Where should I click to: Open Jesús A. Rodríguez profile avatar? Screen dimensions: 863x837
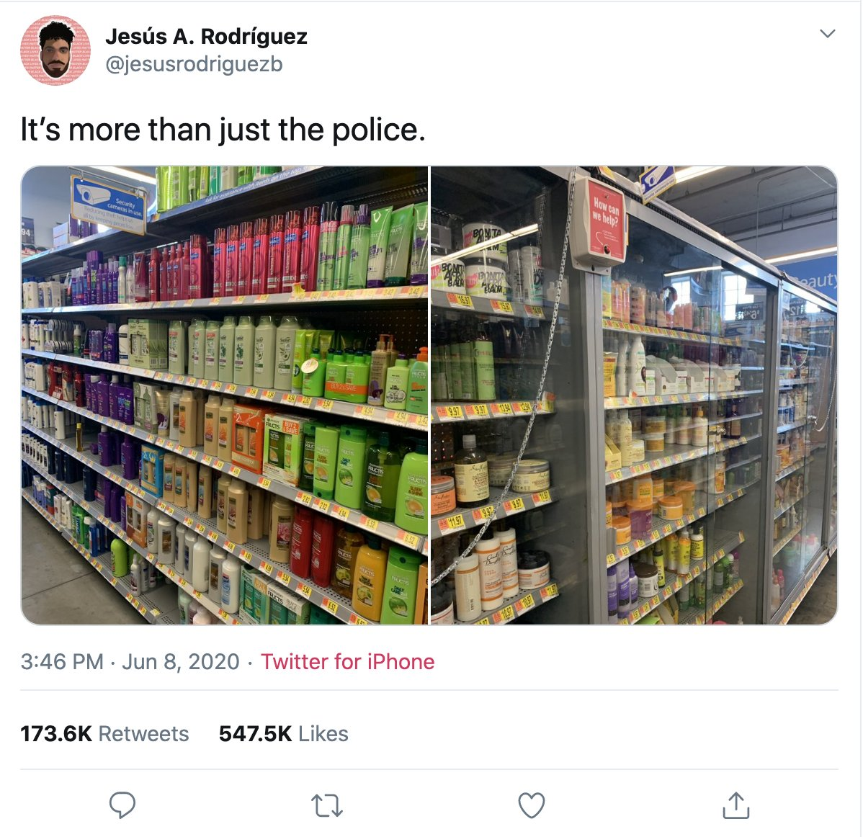coord(55,50)
